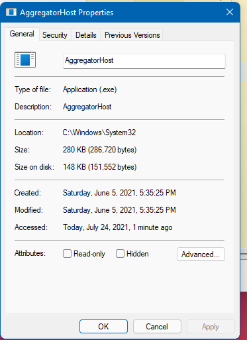Open the Details tab
This screenshot has width=247, height=340.
86,35
